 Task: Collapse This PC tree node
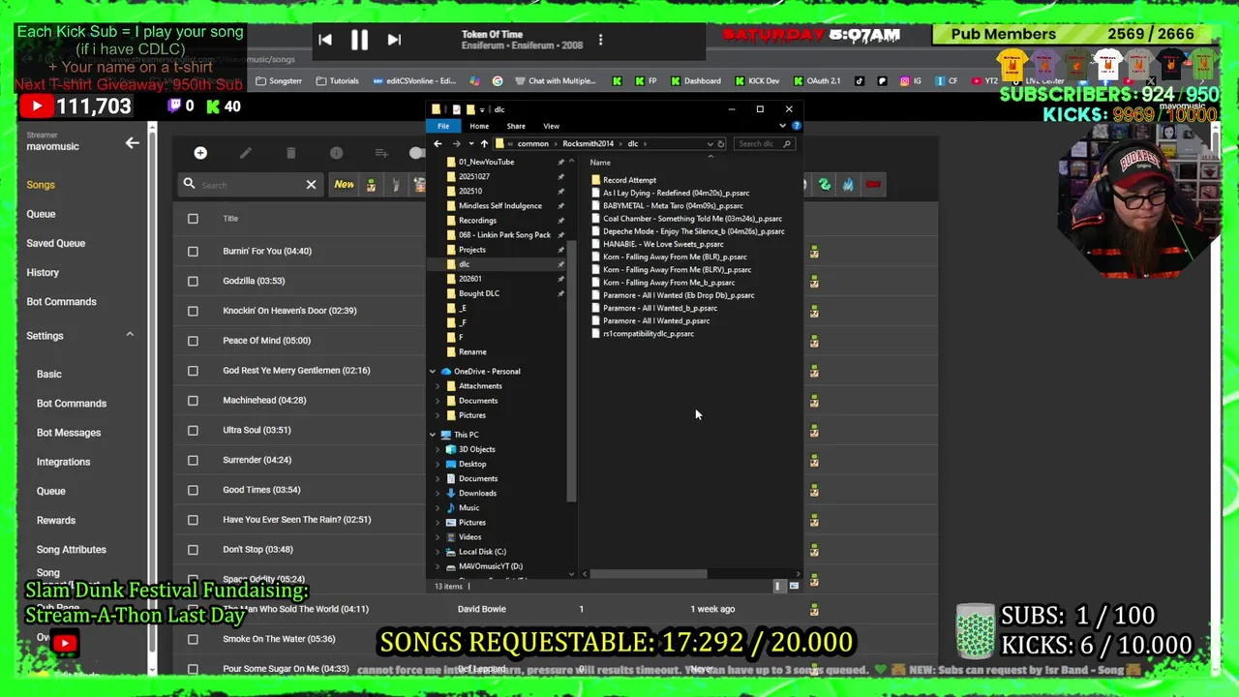tap(433, 435)
